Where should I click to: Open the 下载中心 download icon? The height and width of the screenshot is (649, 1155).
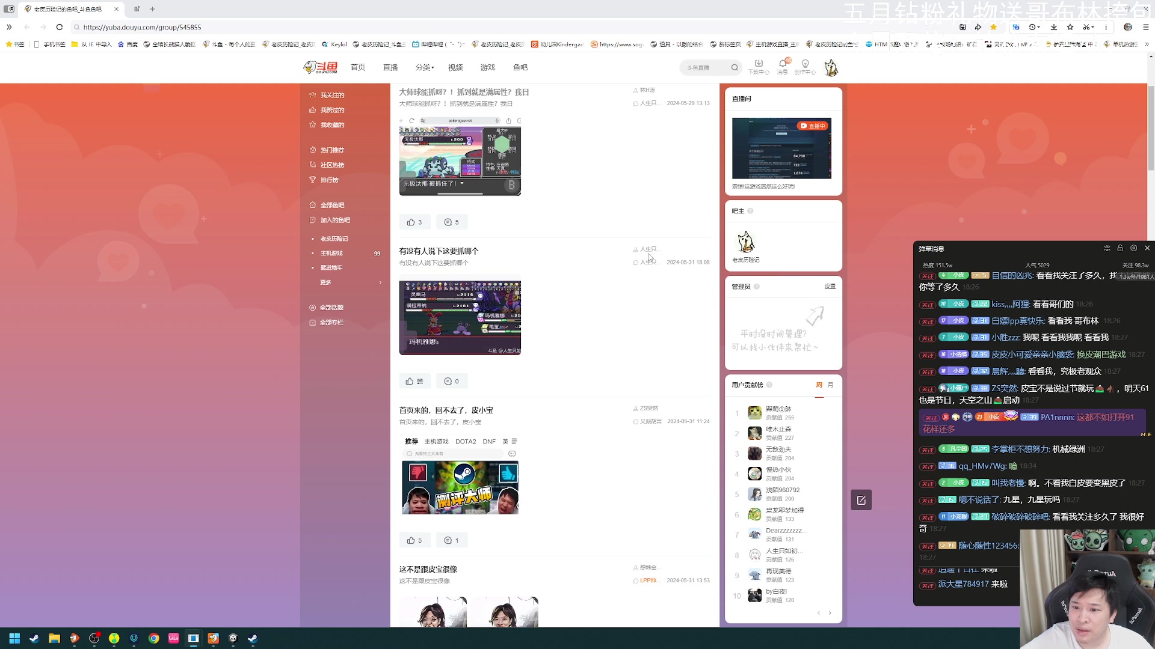coord(758,64)
